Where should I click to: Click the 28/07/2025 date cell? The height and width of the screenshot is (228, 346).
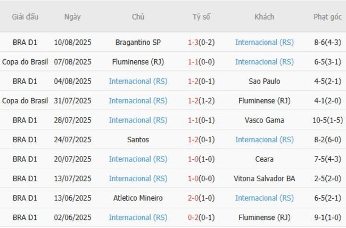click(72, 120)
